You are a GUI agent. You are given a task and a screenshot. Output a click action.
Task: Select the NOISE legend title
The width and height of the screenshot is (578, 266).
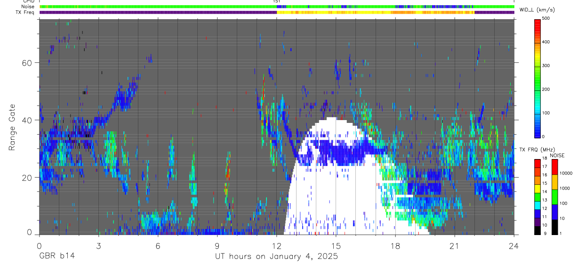[x=557, y=156]
